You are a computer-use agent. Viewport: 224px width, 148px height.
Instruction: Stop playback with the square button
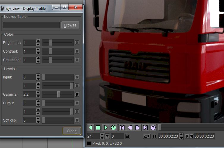click(98, 127)
